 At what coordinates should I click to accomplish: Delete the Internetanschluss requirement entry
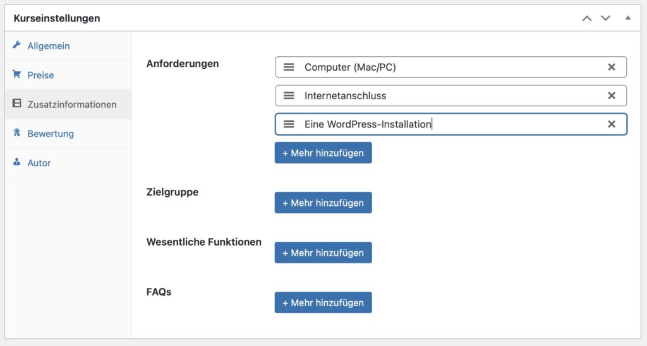pyautogui.click(x=612, y=96)
